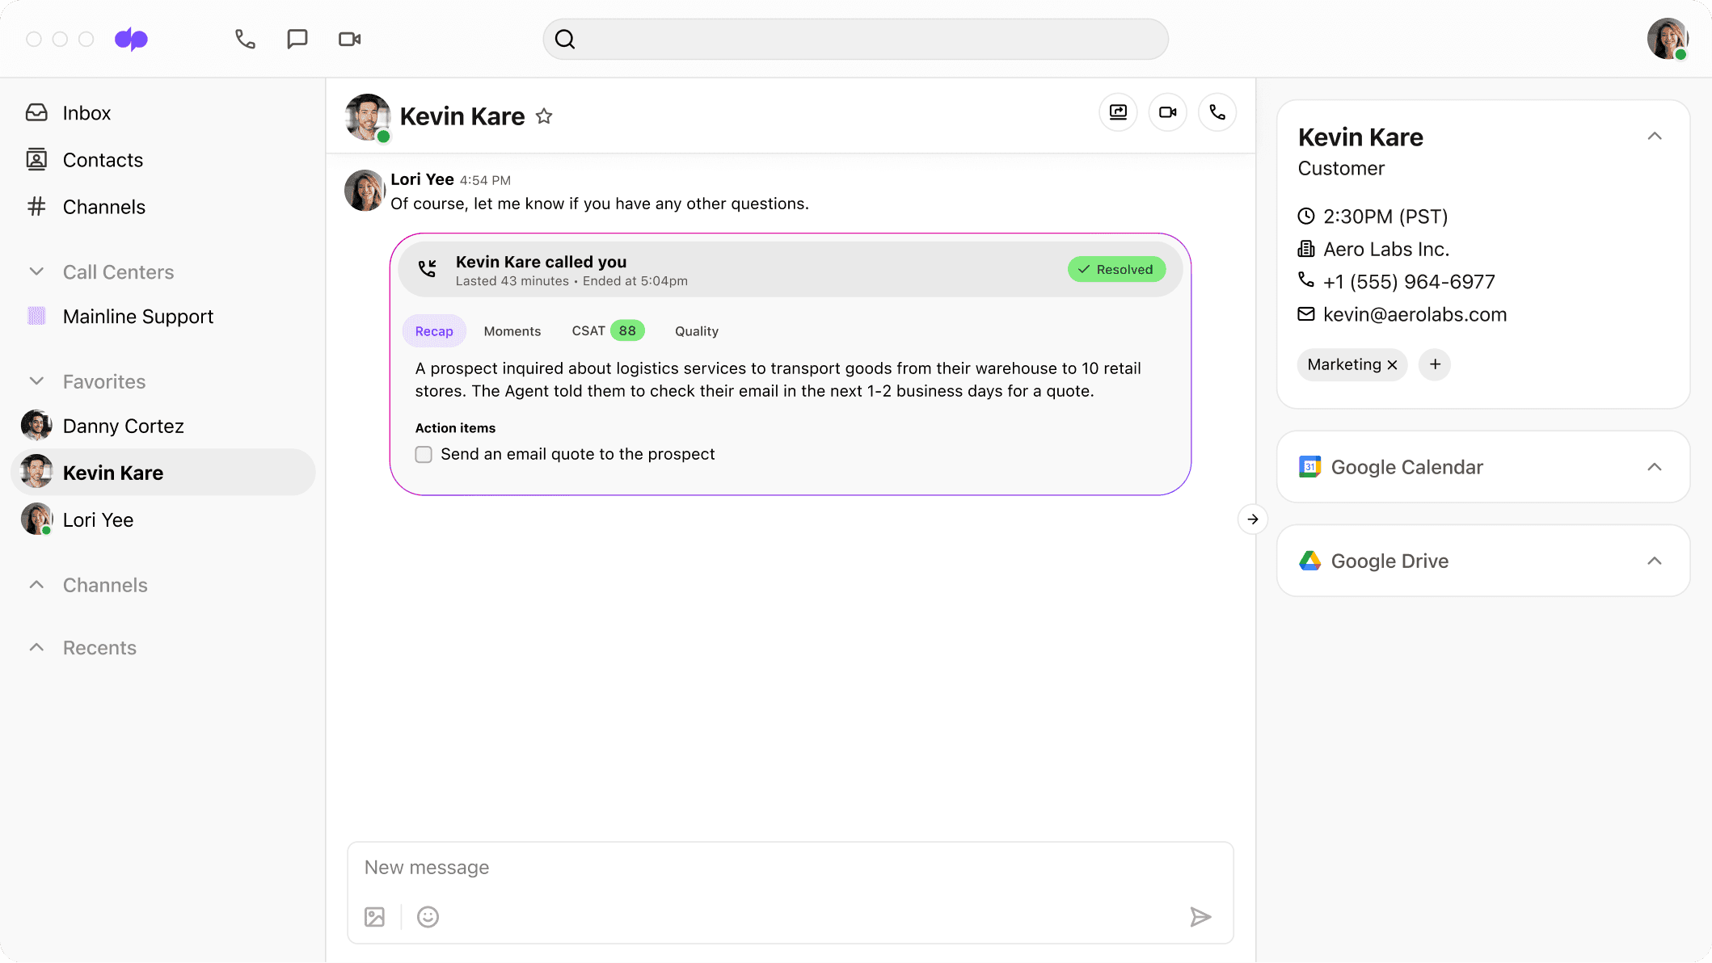
Task: Open the emoji picker in the composer
Action: click(x=428, y=916)
